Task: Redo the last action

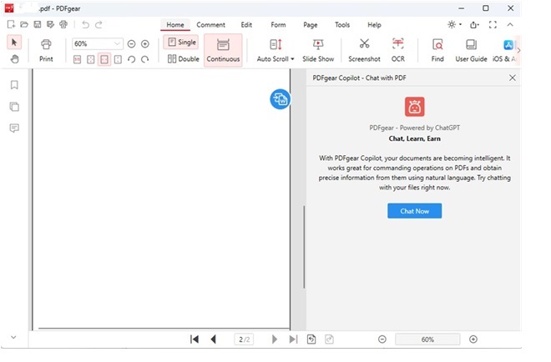Action: click(x=99, y=24)
